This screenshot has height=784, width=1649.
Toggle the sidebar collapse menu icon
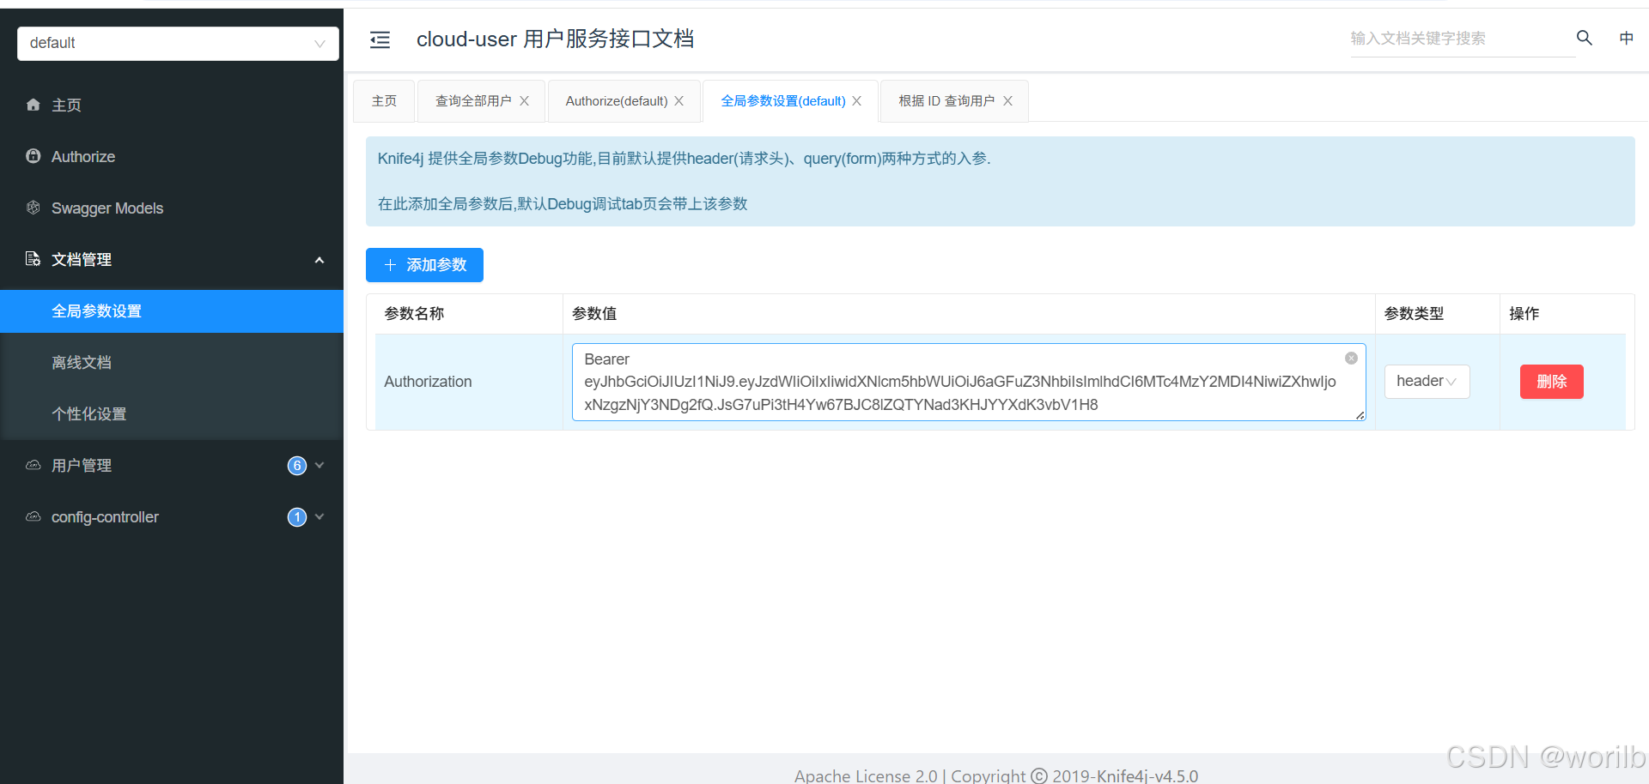point(380,39)
